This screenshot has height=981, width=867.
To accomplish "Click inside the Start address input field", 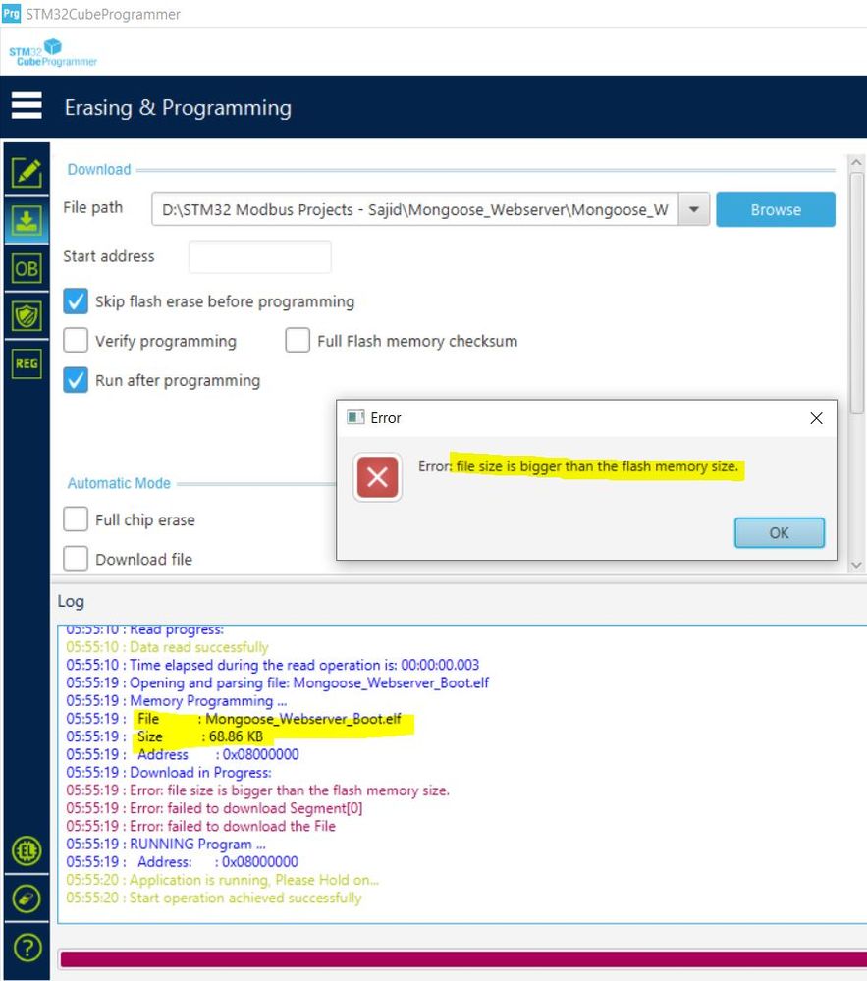I will 260,256.
